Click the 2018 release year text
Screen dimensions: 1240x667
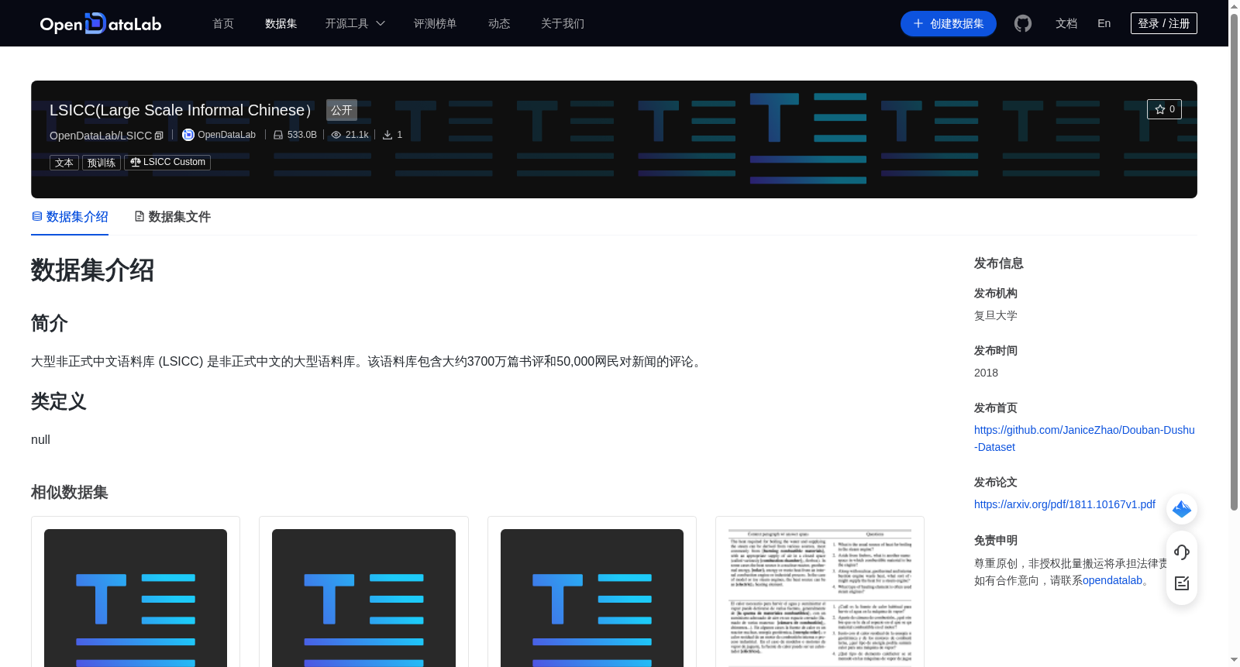[986, 373]
